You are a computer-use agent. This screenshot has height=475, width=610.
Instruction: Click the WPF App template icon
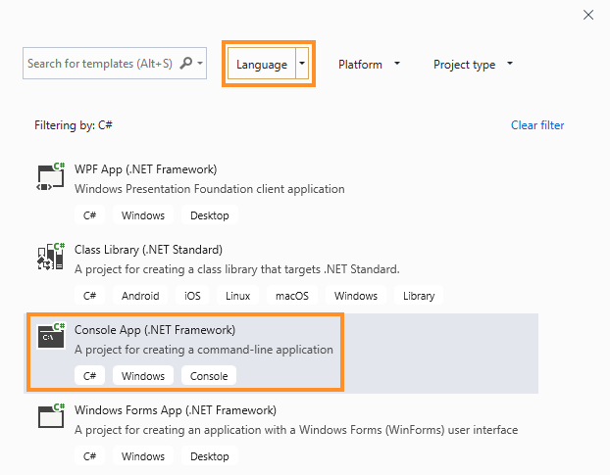coord(51,176)
